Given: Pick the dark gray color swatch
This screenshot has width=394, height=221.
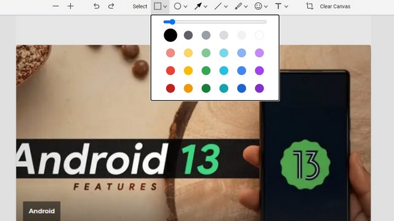Looking at the screenshot, I should coord(188,35).
